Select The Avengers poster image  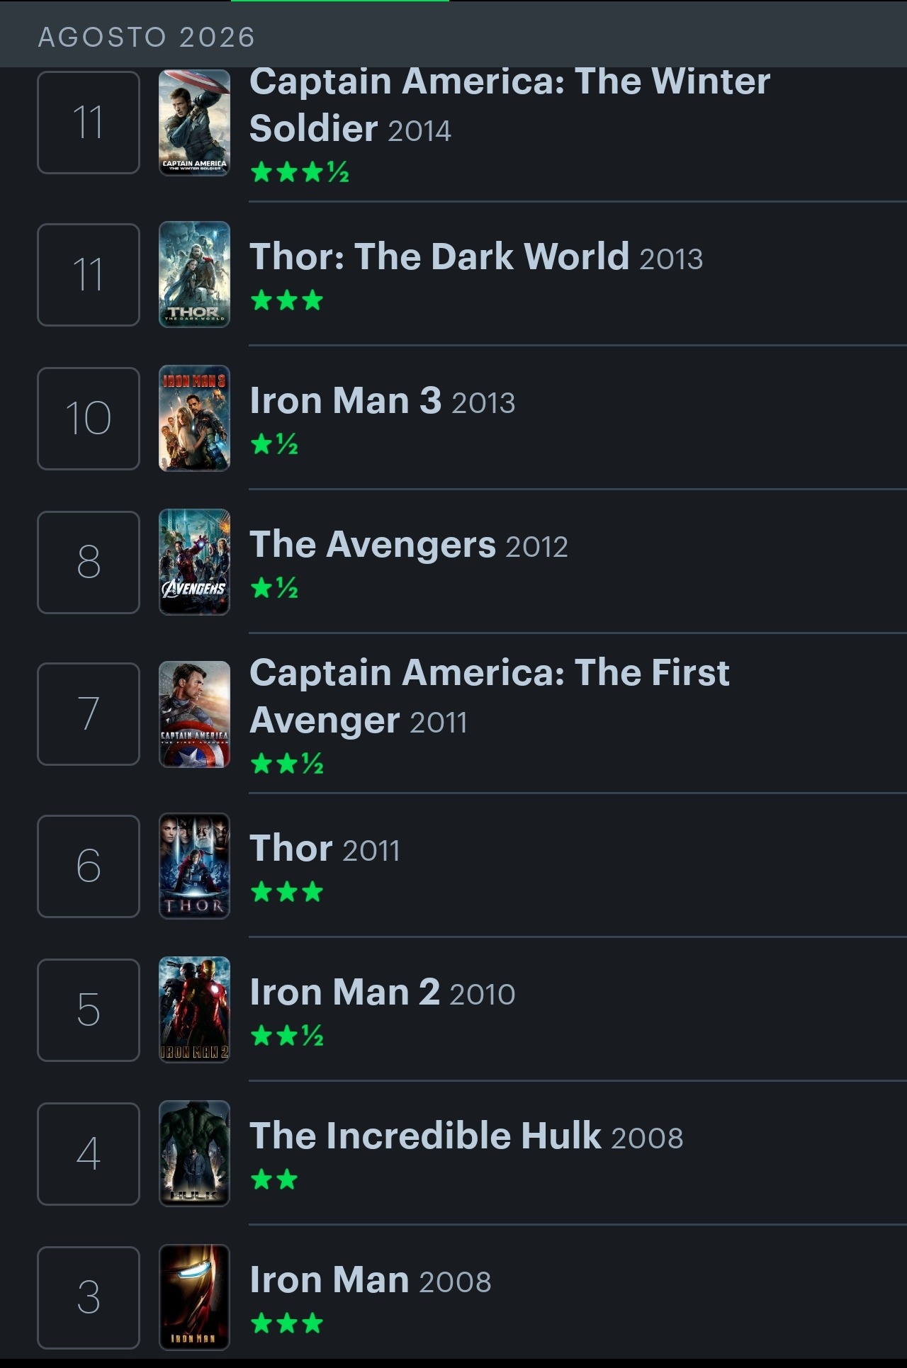point(194,562)
